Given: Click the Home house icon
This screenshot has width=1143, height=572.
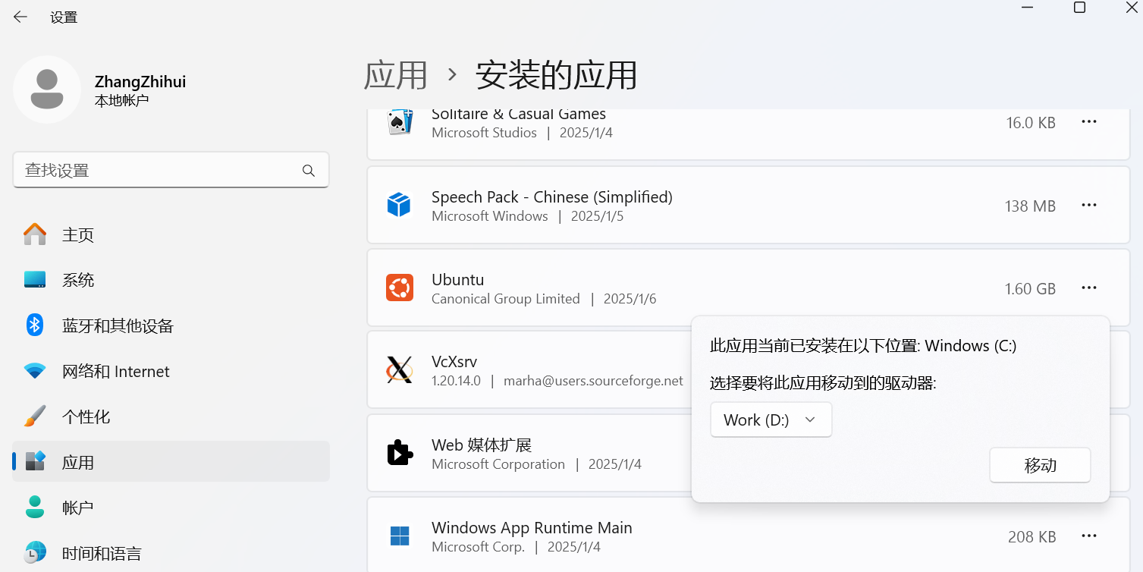Looking at the screenshot, I should pos(35,234).
